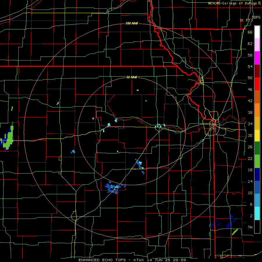262x262 pixels.
Task: Click the magenta legend swatch
Action: point(257,58)
